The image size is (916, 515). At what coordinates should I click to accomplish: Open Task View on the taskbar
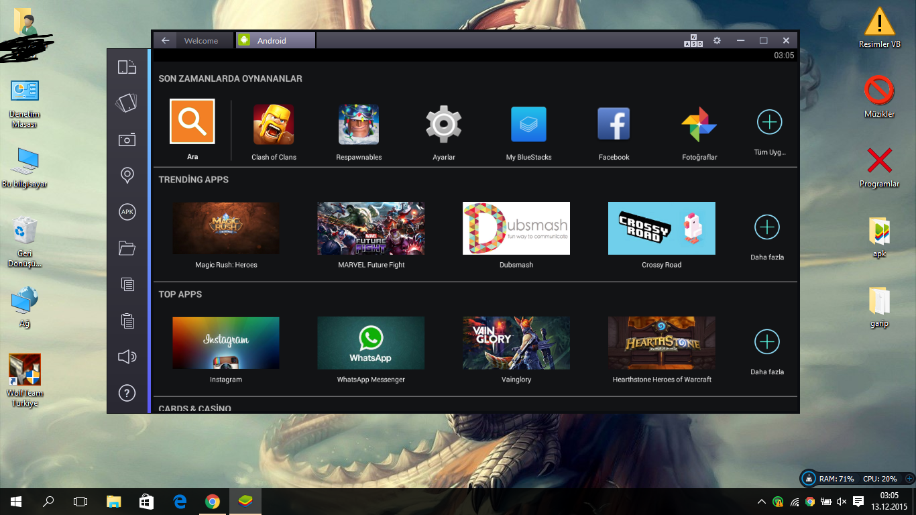(80, 502)
